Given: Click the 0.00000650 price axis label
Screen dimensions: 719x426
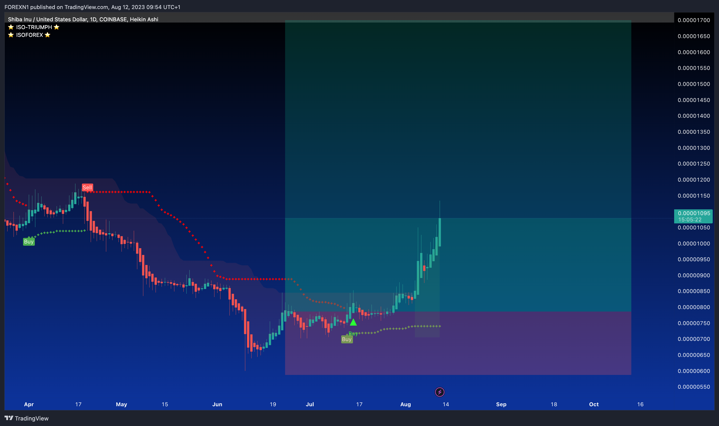Looking at the screenshot, I should coord(694,355).
